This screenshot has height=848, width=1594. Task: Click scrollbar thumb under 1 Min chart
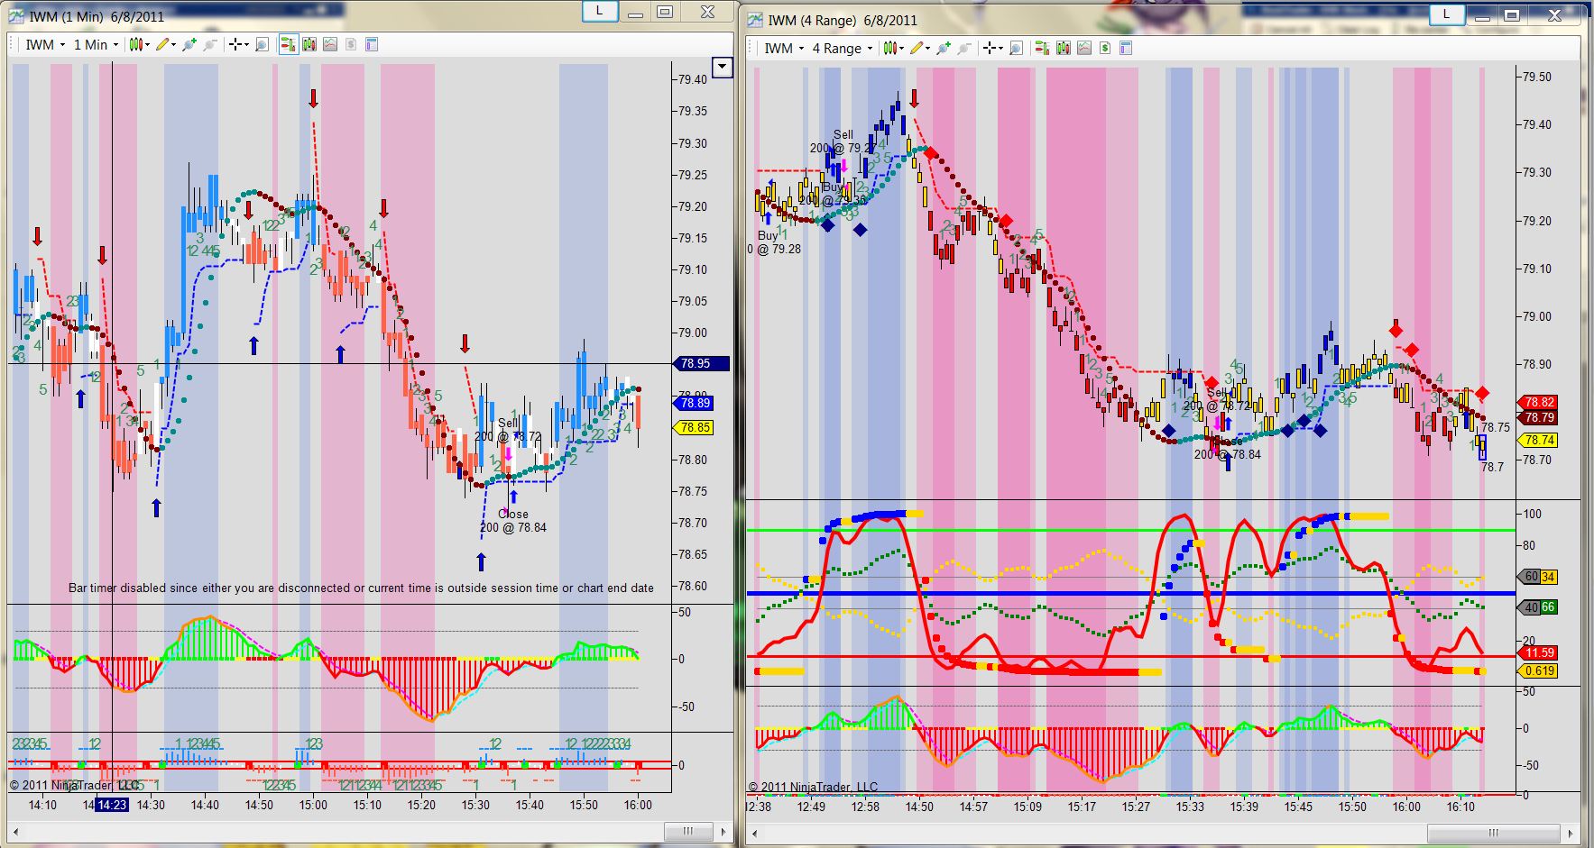(x=688, y=831)
